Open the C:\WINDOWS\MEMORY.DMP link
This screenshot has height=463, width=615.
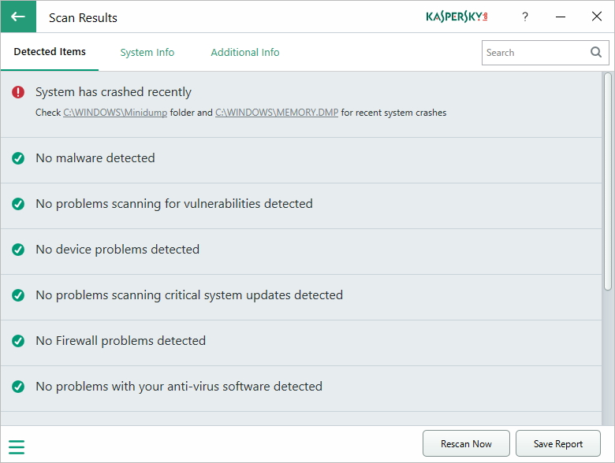click(x=277, y=113)
